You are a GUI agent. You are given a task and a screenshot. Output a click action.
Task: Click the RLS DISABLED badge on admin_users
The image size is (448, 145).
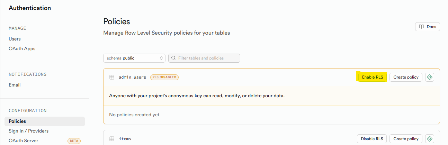[164, 77]
